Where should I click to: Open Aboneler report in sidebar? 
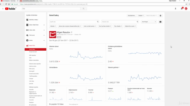(x=31, y=90)
